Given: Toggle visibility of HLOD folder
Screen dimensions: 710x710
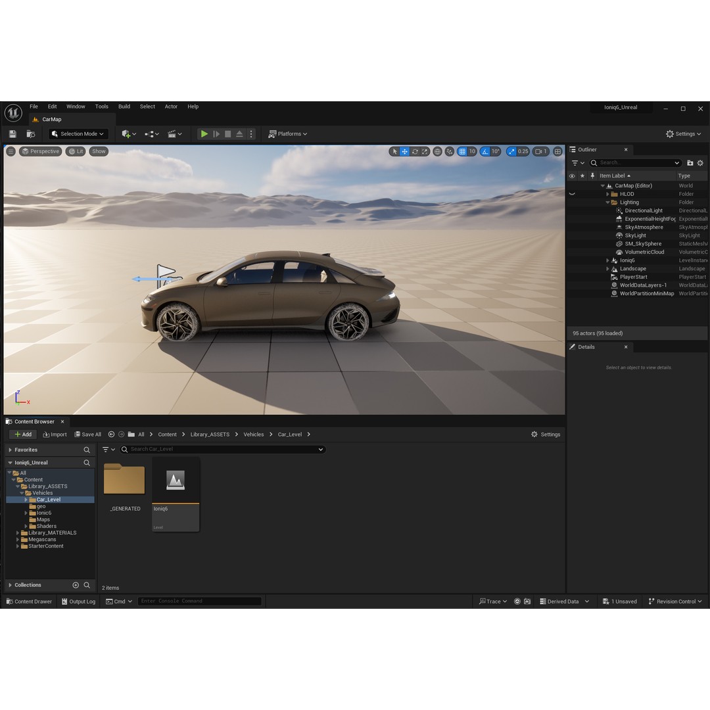Looking at the screenshot, I should (x=573, y=194).
